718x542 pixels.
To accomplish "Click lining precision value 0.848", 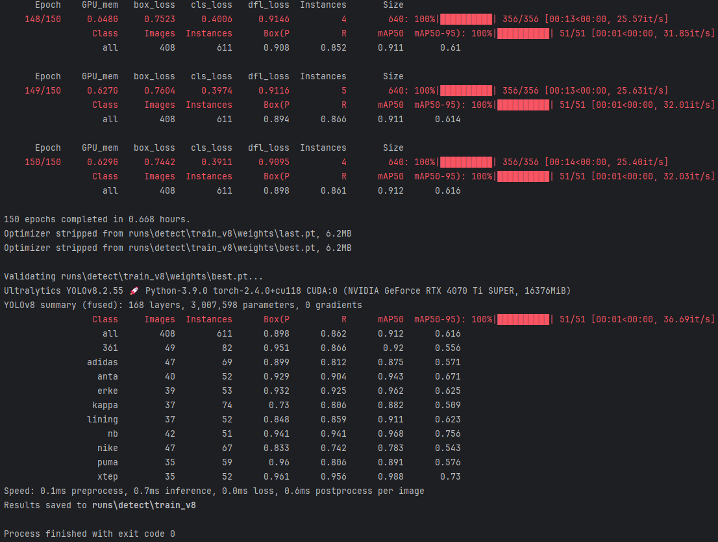I will pyautogui.click(x=276, y=420).
